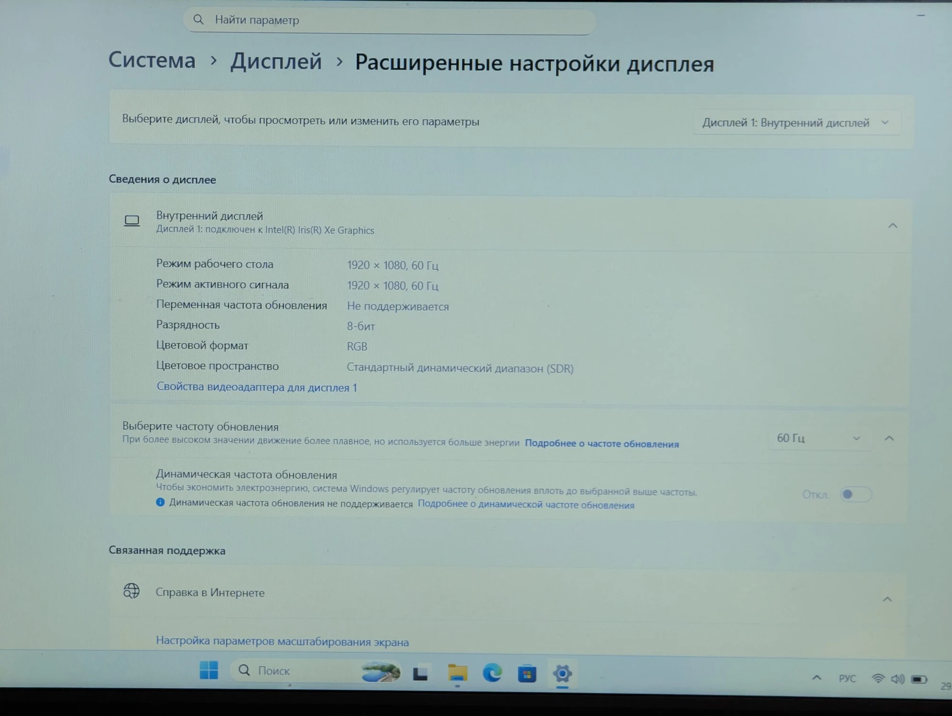Click the Найти параметр search field
Viewport: 952px width, 716px height.
tap(389, 21)
